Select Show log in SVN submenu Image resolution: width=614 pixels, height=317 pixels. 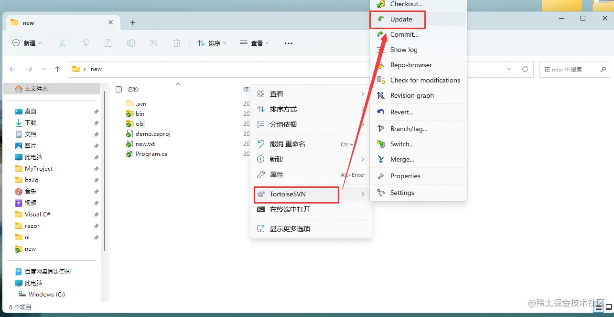(419, 50)
